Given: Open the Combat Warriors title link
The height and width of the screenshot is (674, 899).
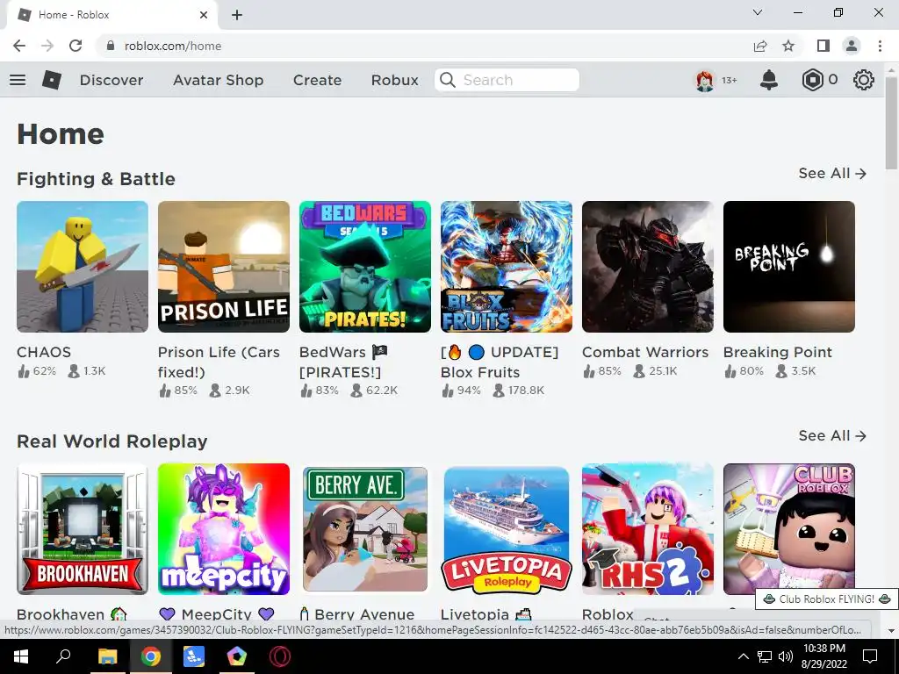Looking at the screenshot, I should 645,352.
